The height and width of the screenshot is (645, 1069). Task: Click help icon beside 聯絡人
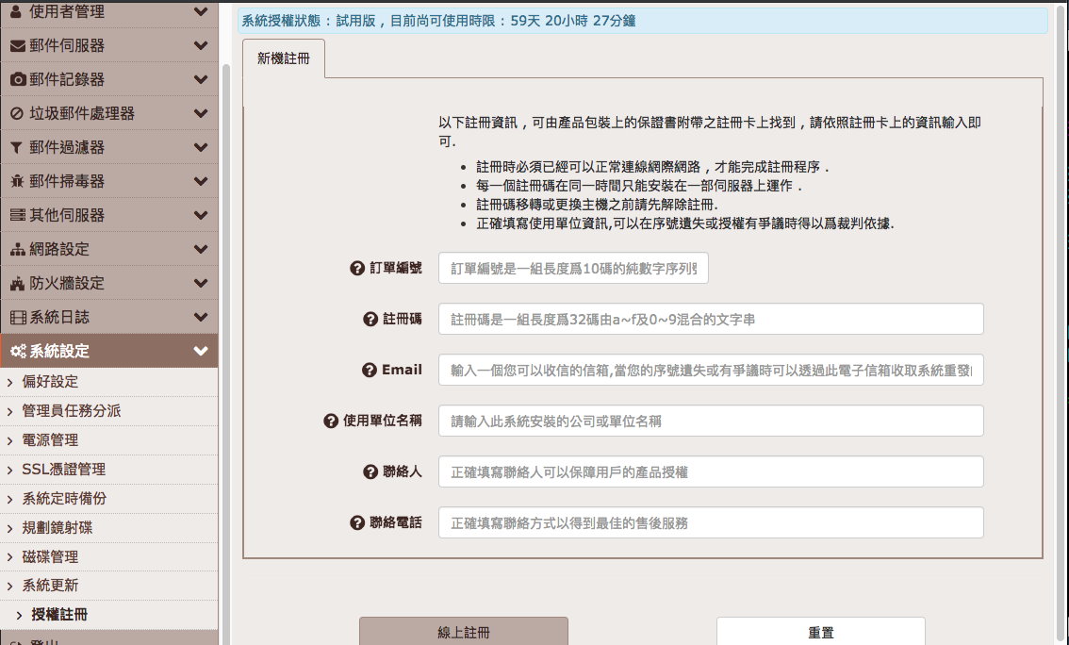tap(370, 471)
